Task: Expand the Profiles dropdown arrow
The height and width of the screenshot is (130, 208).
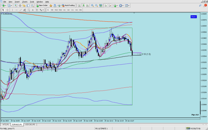Action: 11,6
